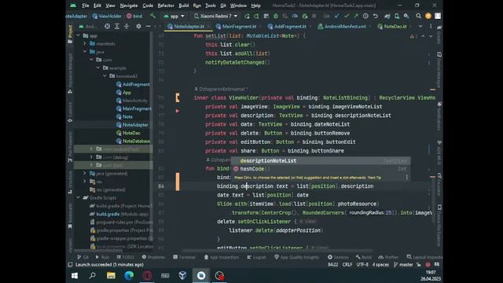Show hidden editor tabs dropdown chevron
Image resolution: width=503 pixels, height=283 pixels.
(x=420, y=26)
